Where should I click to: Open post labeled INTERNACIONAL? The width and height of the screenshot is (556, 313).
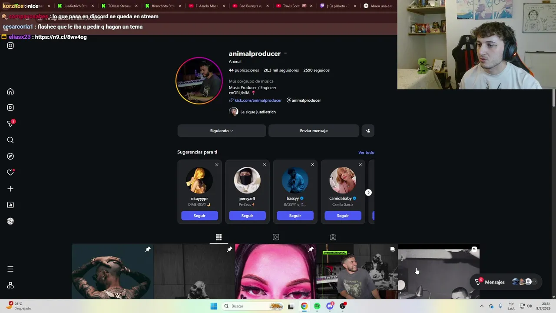coord(357,272)
